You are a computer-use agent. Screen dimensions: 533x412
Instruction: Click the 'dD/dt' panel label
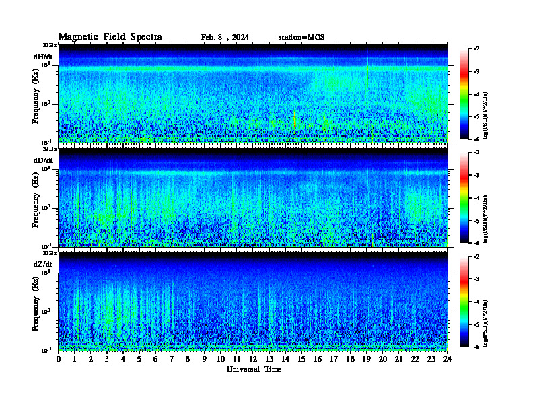click(x=43, y=160)
